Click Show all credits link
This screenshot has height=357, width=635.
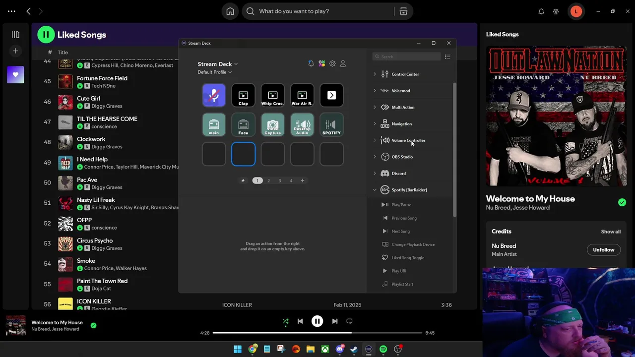[611, 232]
